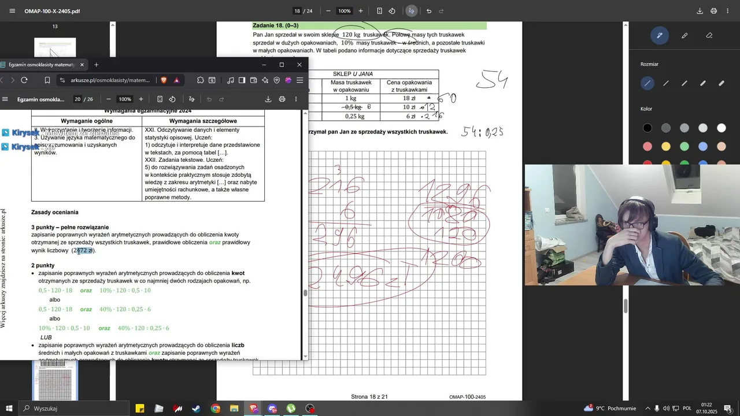Open more actions menu in OMAP viewer
The width and height of the screenshot is (740, 416).
click(727, 11)
